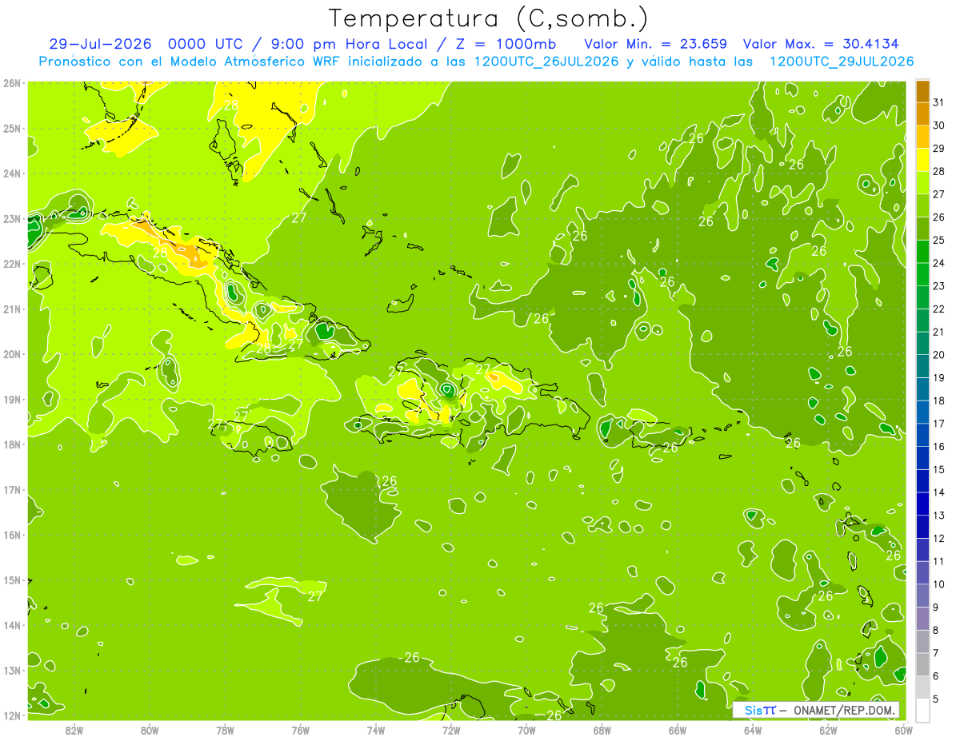960x741 pixels.
Task: Click the color scale label 17
Action: [x=939, y=424]
